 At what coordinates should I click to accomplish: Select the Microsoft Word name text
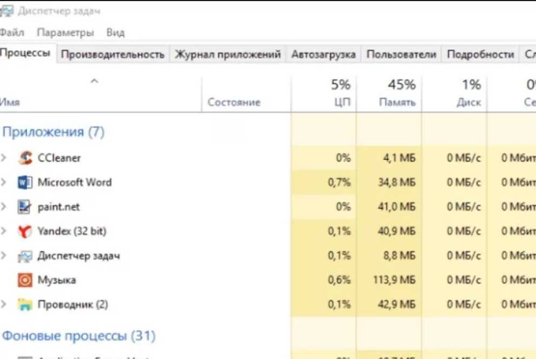point(75,182)
